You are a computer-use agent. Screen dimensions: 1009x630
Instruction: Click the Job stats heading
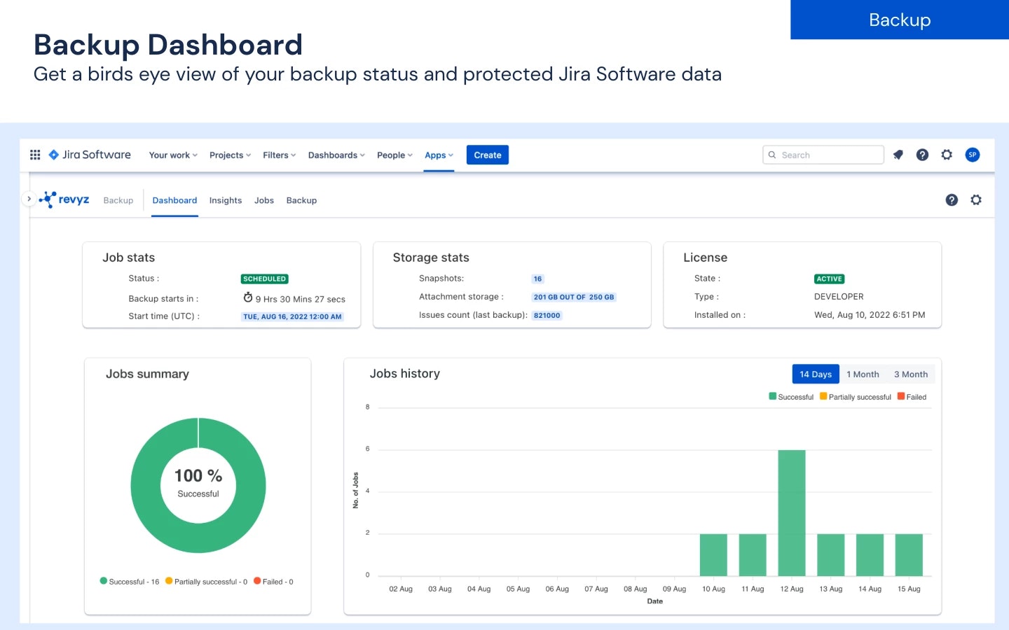tap(129, 258)
